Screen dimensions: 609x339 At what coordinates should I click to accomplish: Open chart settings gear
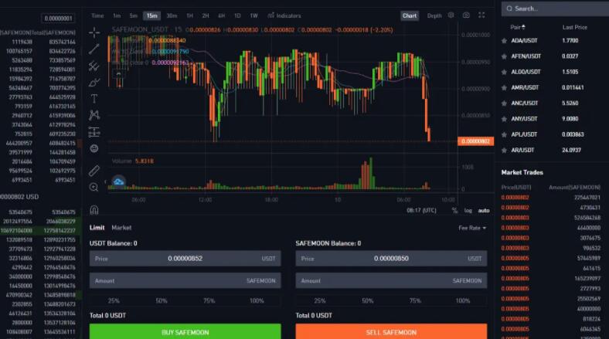(451, 15)
